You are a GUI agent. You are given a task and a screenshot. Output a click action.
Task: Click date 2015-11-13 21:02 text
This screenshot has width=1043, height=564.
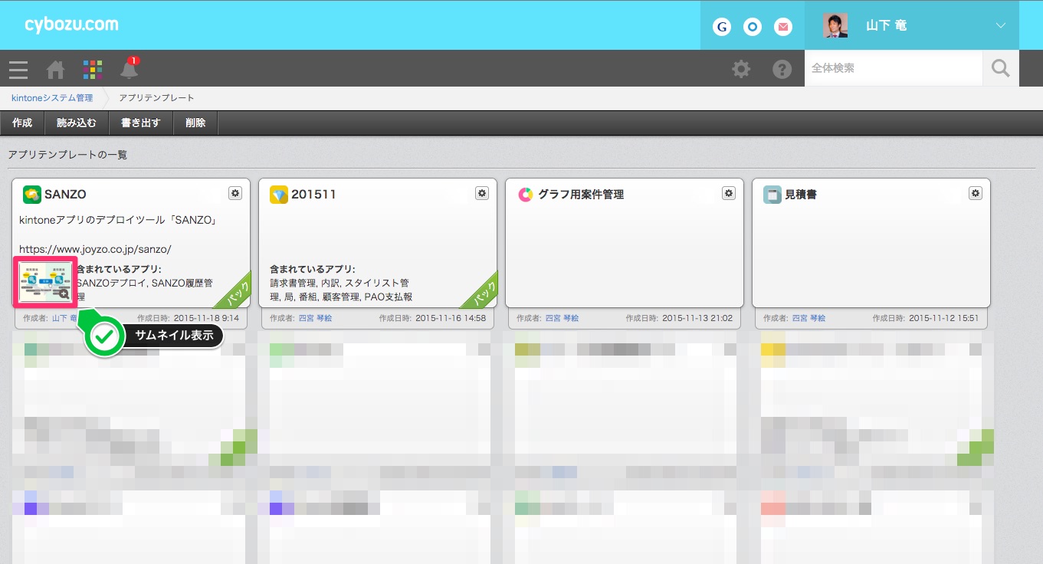tap(697, 318)
